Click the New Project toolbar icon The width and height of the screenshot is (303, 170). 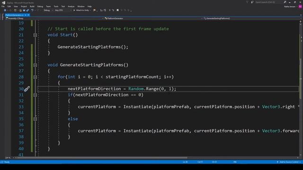[x=15, y=10]
